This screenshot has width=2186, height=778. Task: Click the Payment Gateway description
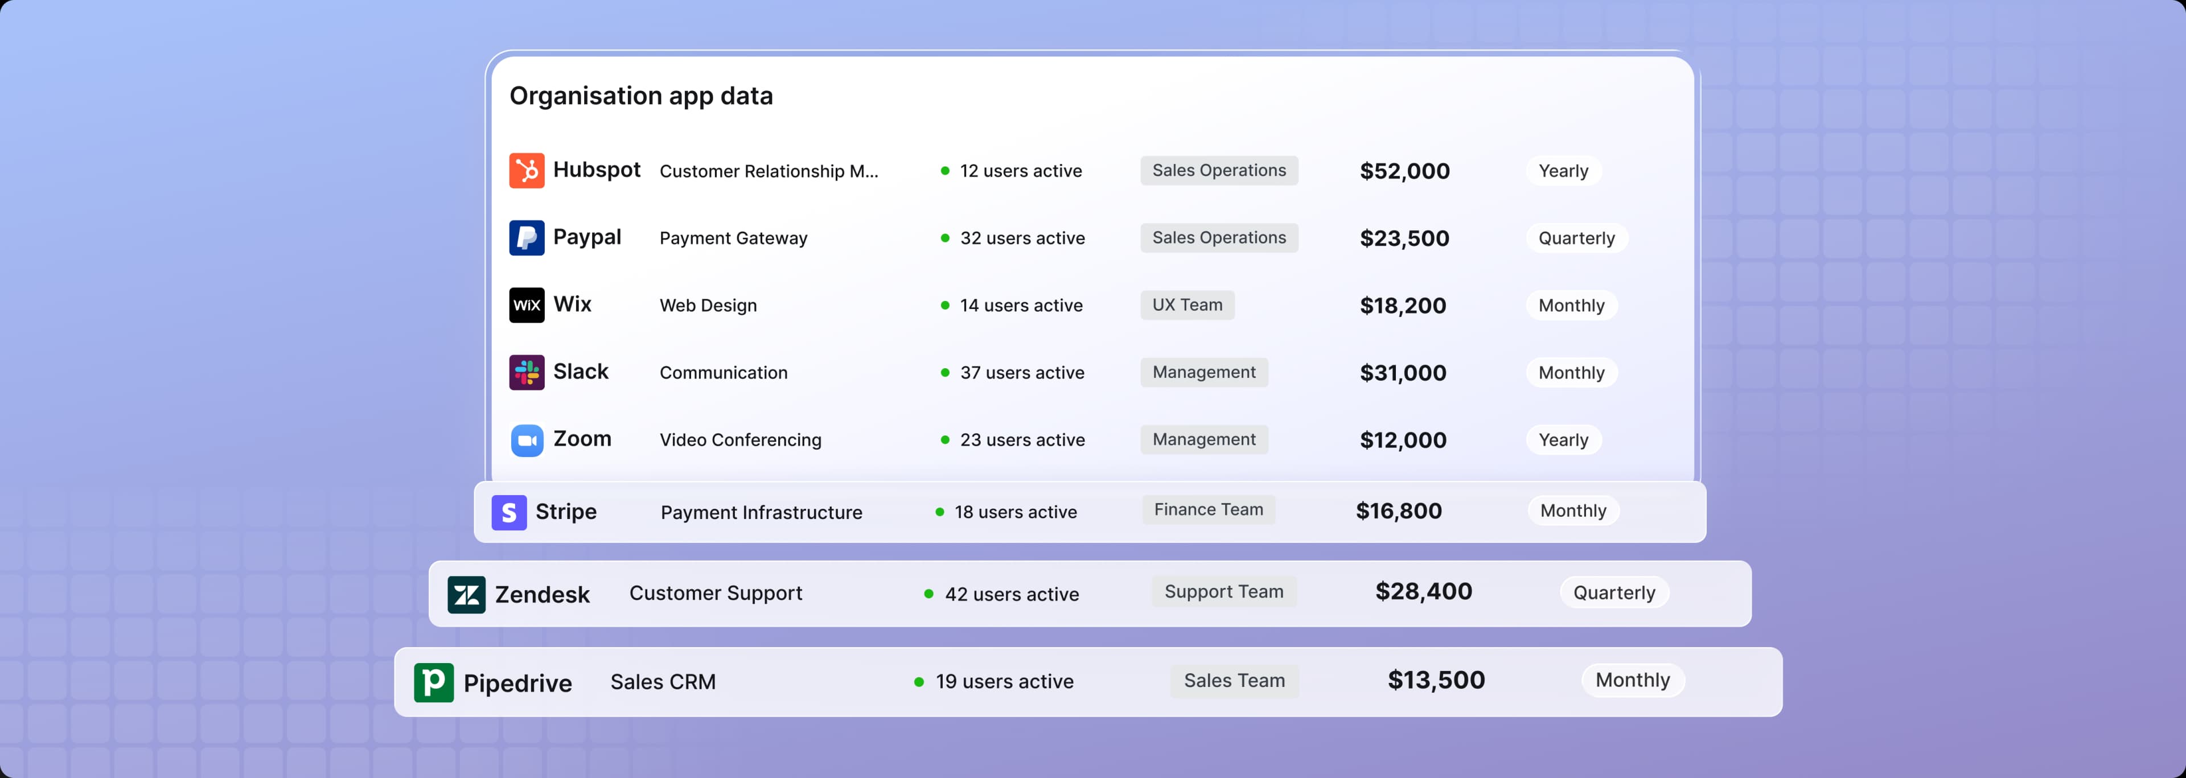click(733, 238)
